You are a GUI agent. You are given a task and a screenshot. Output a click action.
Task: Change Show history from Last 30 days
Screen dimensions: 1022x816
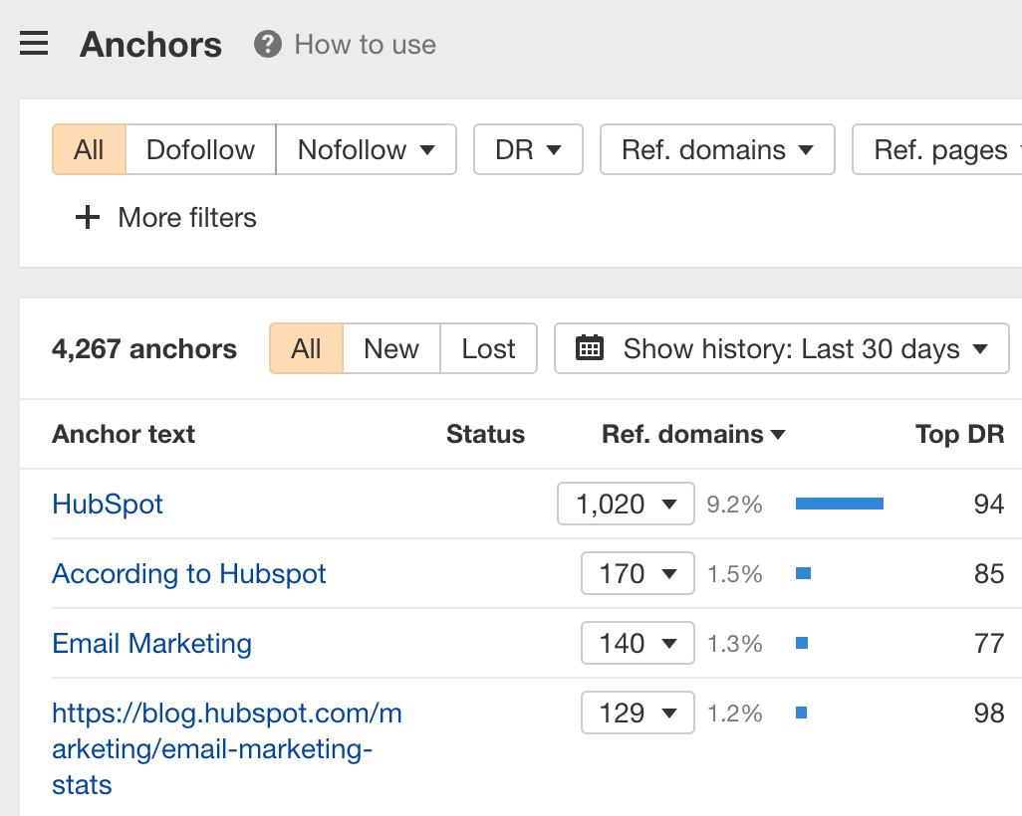click(x=782, y=348)
